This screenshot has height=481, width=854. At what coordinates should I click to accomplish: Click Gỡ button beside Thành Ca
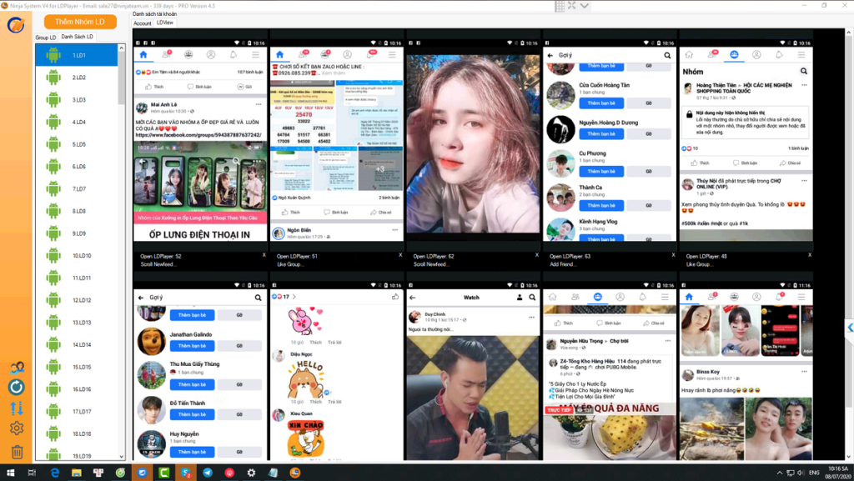(649, 206)
